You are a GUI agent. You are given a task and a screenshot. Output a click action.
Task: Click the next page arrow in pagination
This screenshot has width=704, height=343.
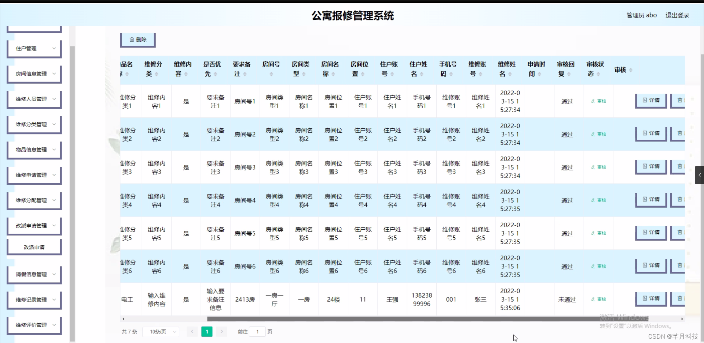point(221,332)
